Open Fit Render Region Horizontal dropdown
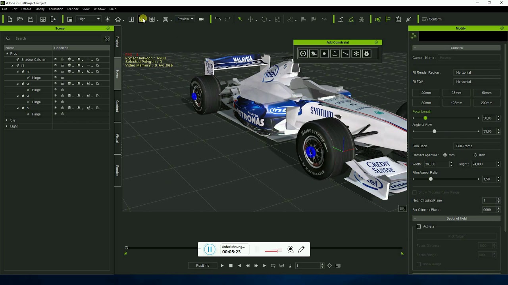This screenshot has height=285, width=508. pos(477,72)
